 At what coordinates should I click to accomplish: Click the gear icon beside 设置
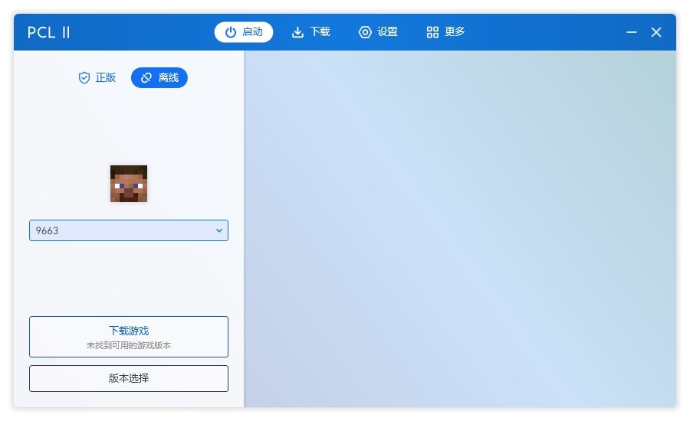(x=365, y=32)
